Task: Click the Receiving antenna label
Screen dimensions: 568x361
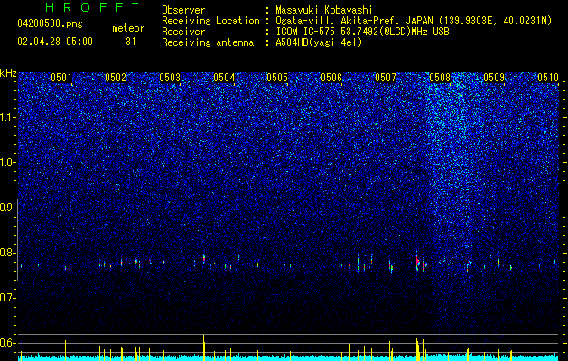Action: tap(208, 42)
